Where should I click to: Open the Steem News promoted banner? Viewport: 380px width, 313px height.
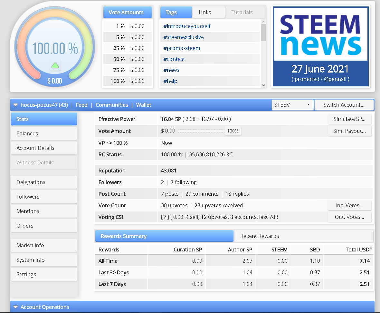[321, 46]
